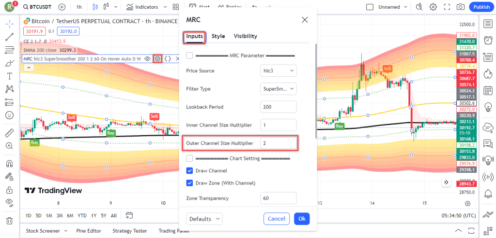The height and width of the screenshot is (238, 496).
Task: Click the Publish button
Action: point(481,7)
